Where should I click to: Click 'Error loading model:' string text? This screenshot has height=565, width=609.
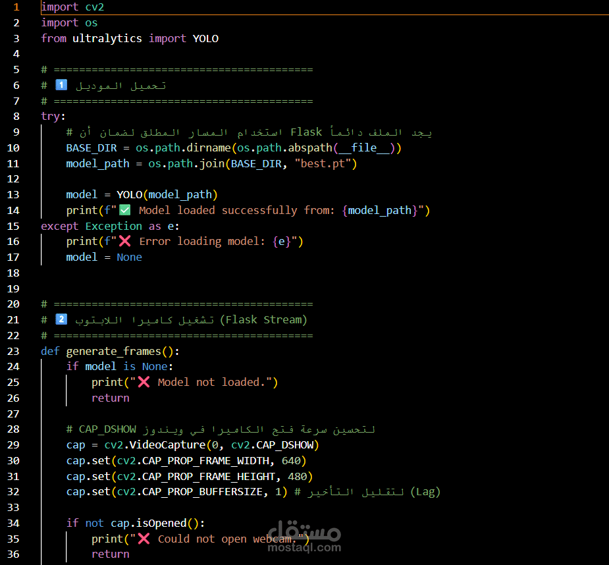coord(202,241)
